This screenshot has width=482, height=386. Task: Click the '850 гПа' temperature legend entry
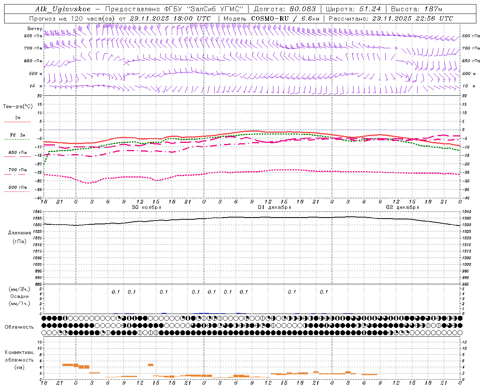point(18,153)
